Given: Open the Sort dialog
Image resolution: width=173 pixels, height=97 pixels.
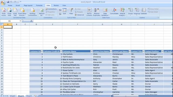Looking at the screenshot, I should (64, 11).
